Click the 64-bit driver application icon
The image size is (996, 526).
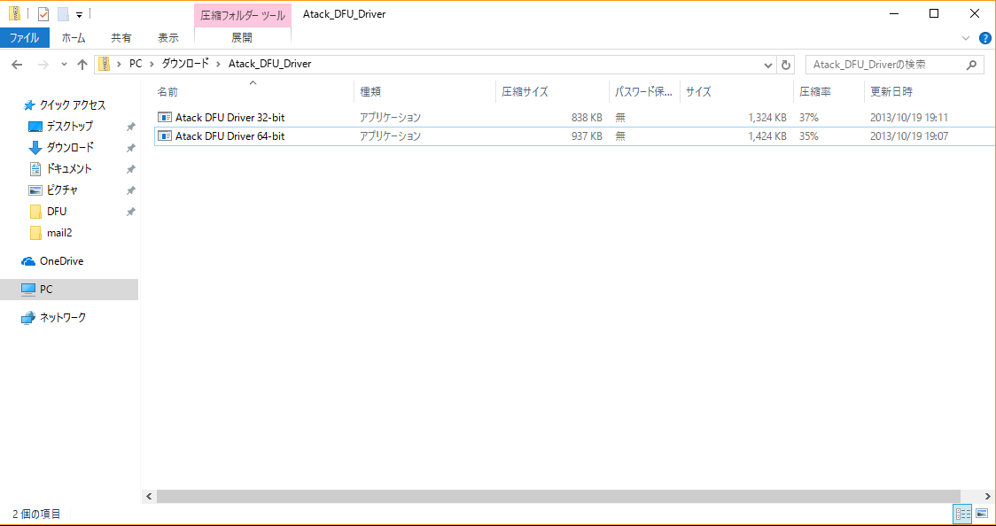165,136
